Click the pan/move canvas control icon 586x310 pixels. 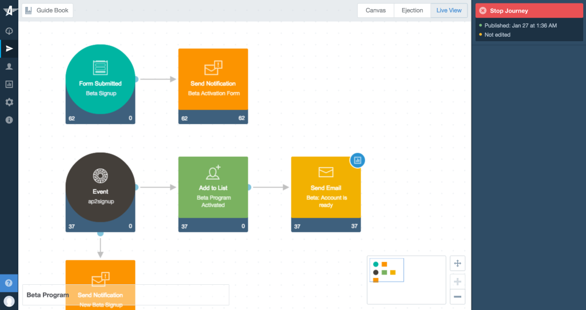coord(457,264)
